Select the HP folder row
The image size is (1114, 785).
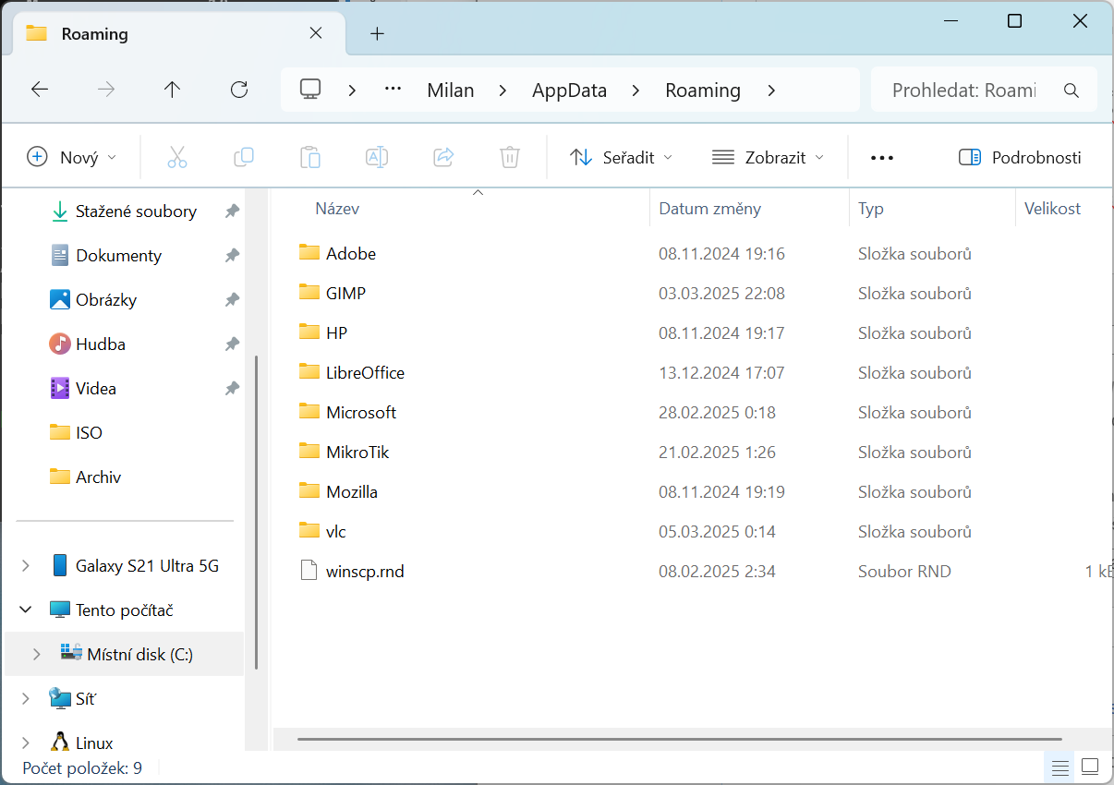point(693,332)
